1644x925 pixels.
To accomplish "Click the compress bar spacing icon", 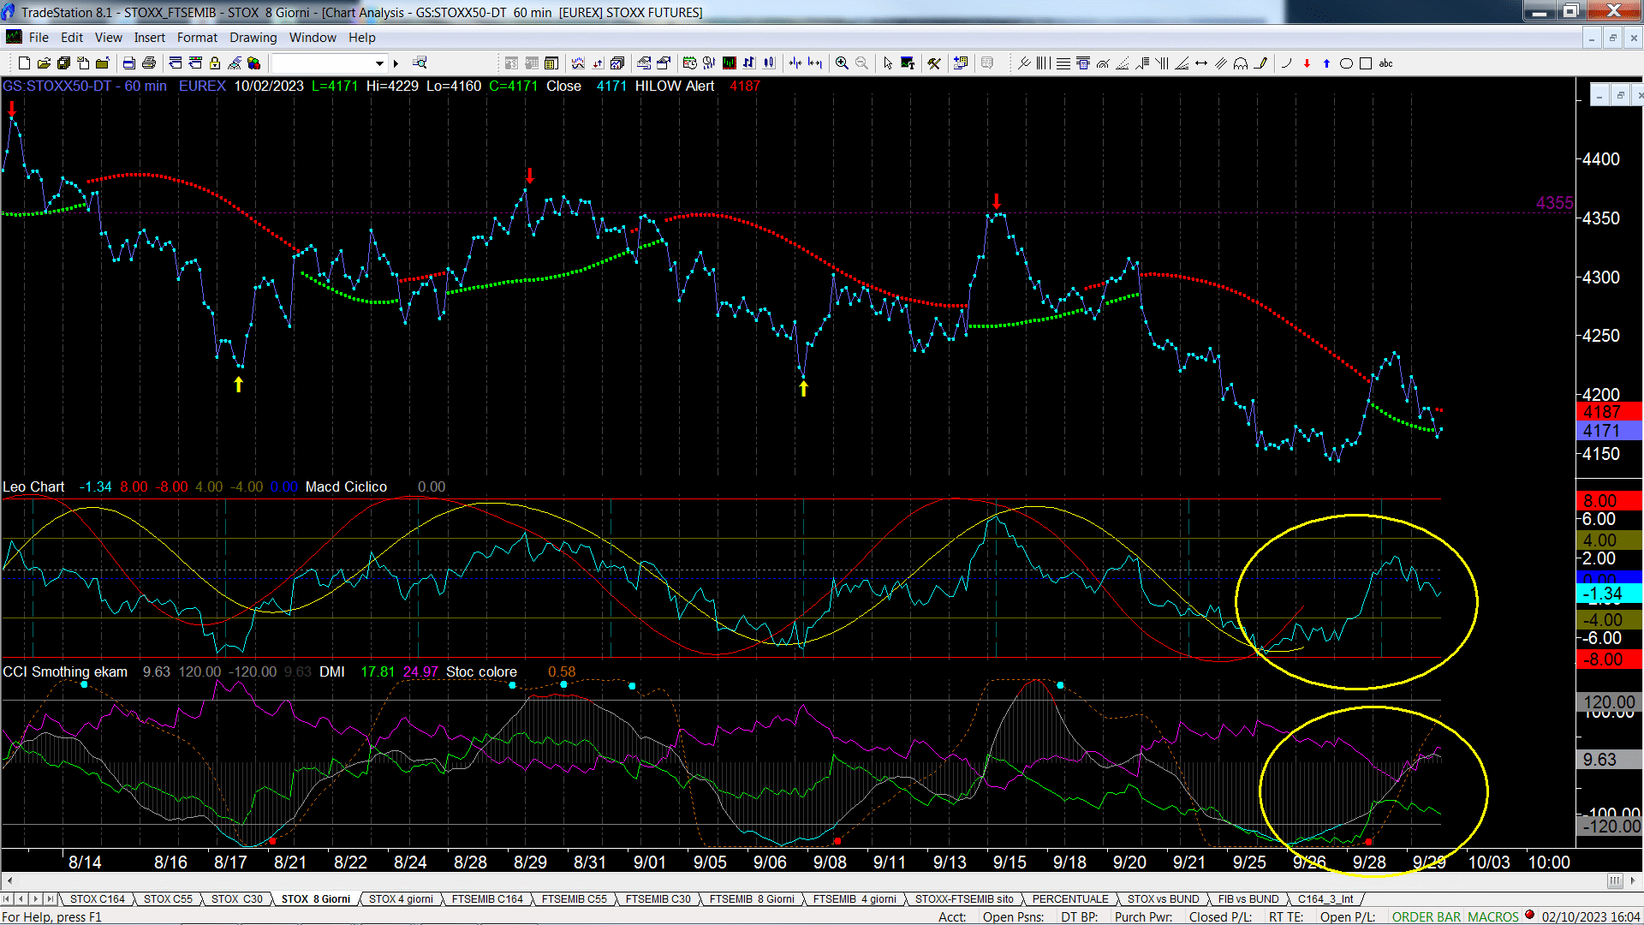I will click(795, 63).
